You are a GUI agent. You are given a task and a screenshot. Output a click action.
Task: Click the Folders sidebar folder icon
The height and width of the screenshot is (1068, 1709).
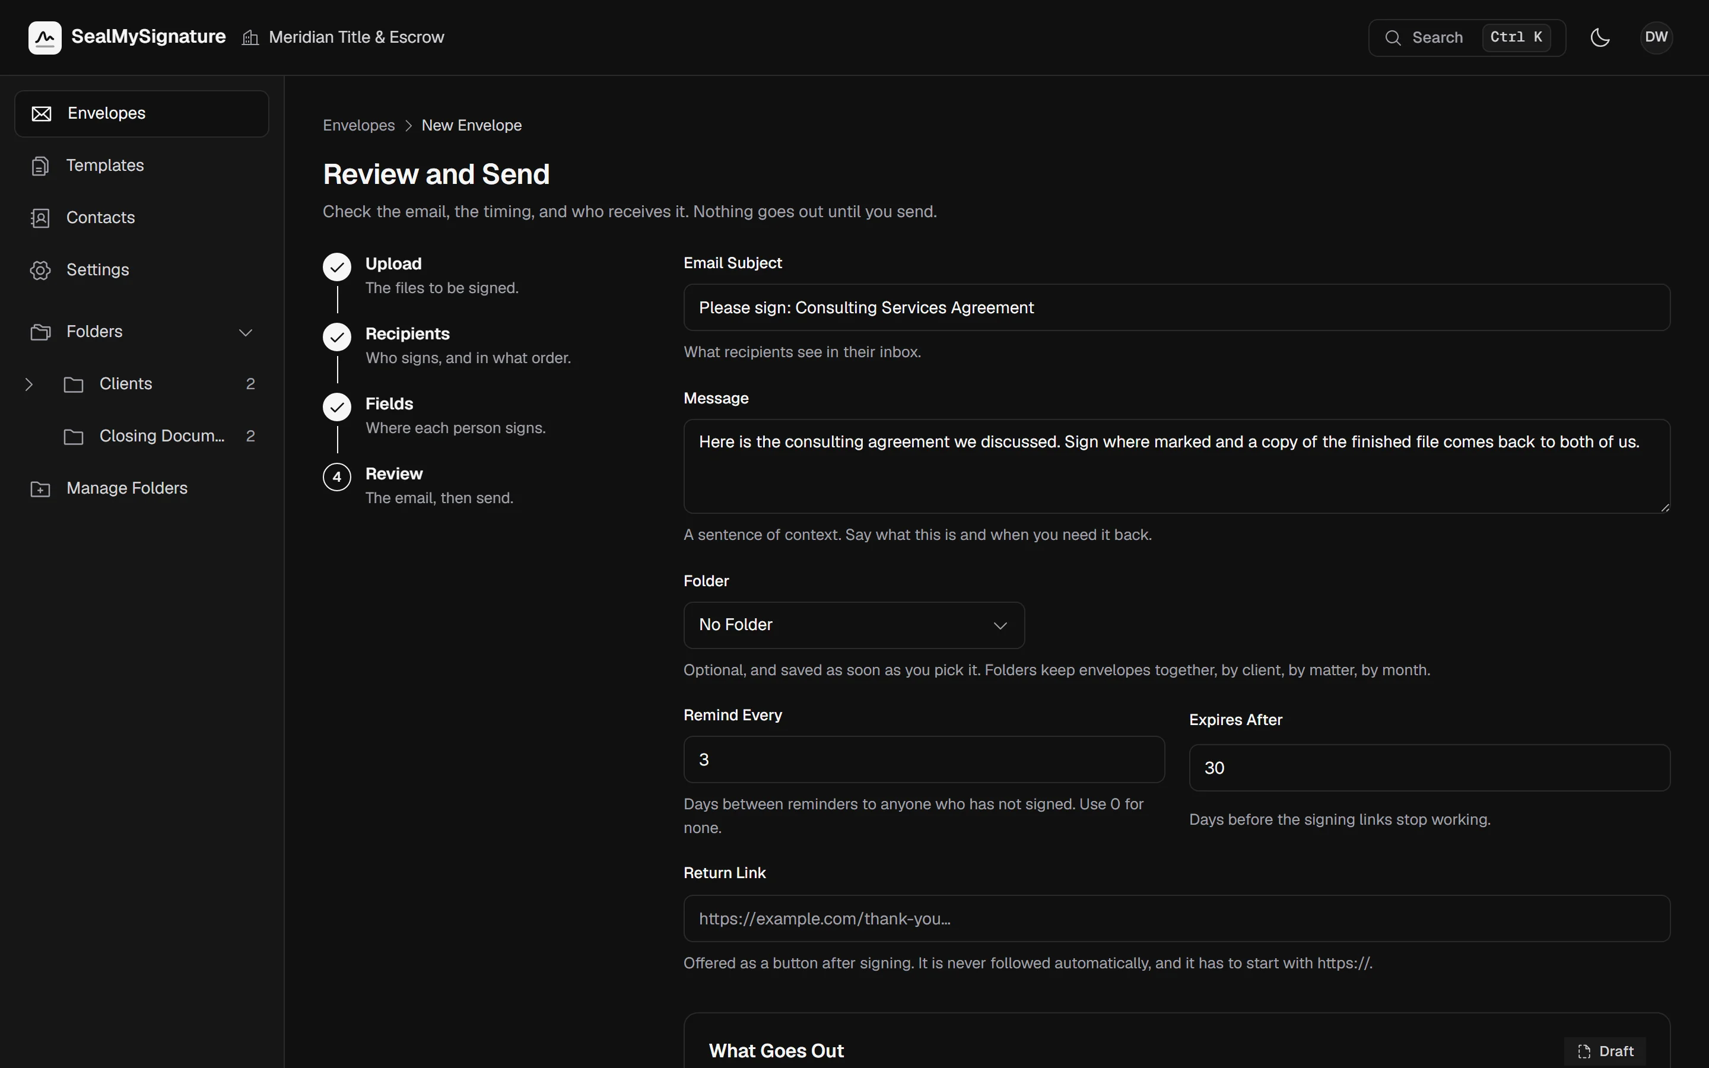point(40,332)
